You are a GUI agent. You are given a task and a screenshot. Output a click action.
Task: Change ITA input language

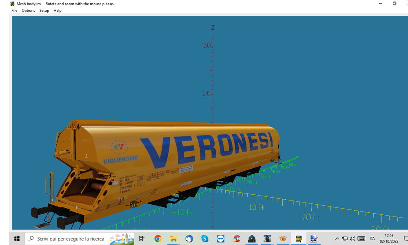tap(372, 238)
